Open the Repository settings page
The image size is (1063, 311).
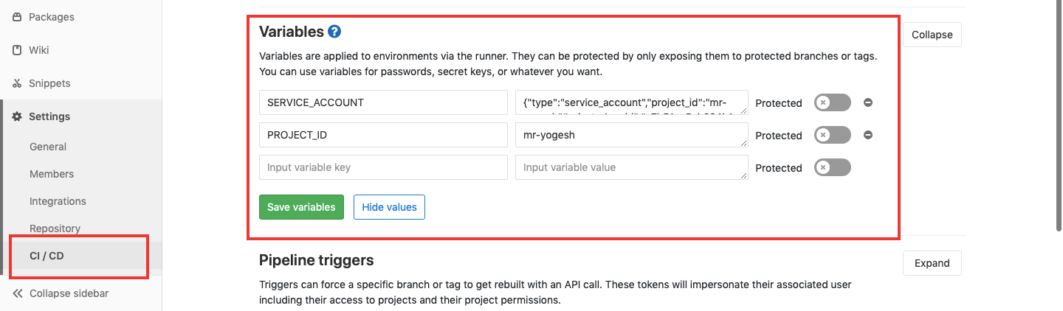click(x=55, y=228)
